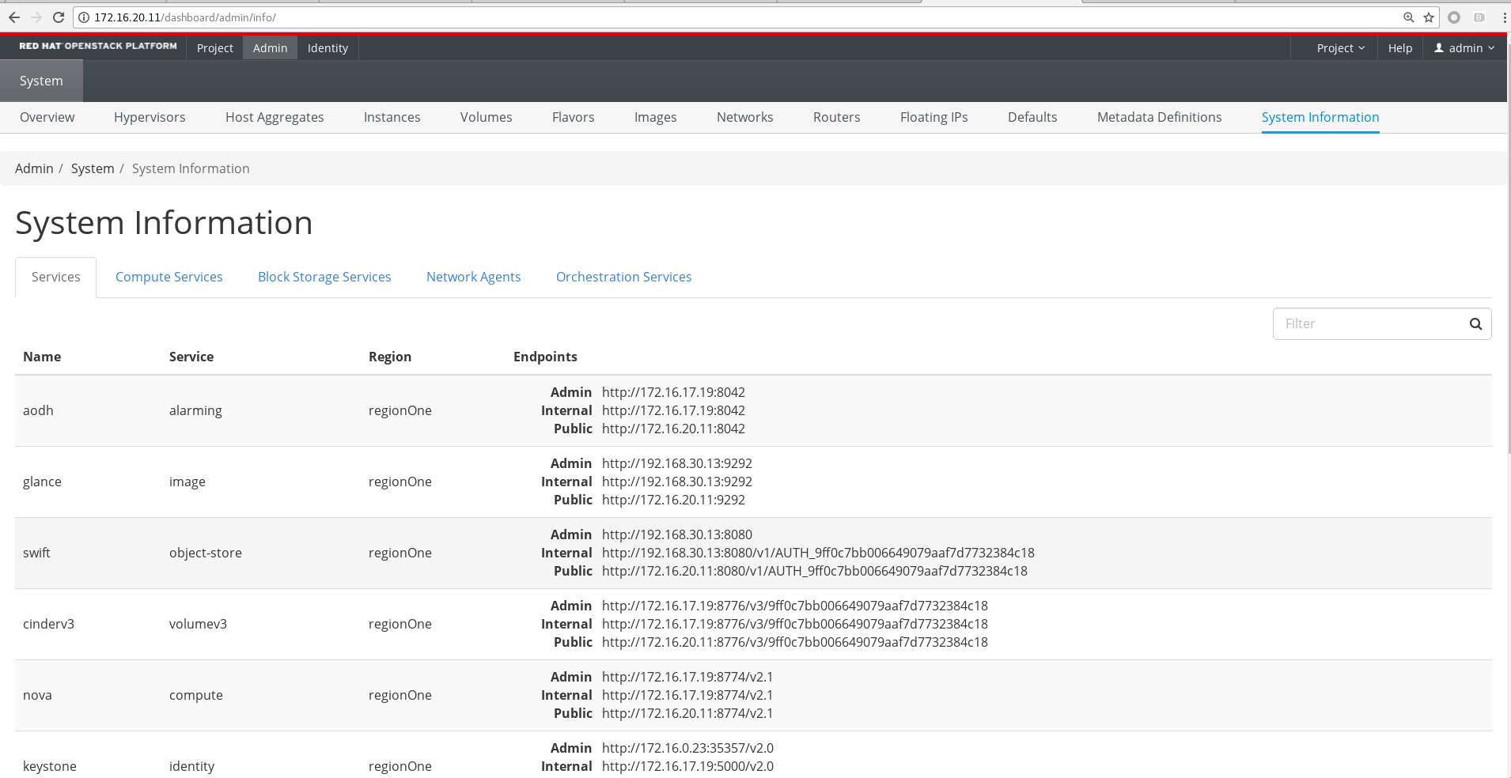Click the zoom magnifier icon in the address bar
The height and width of the screenshot is (778, 1511).
point(1409,17)
